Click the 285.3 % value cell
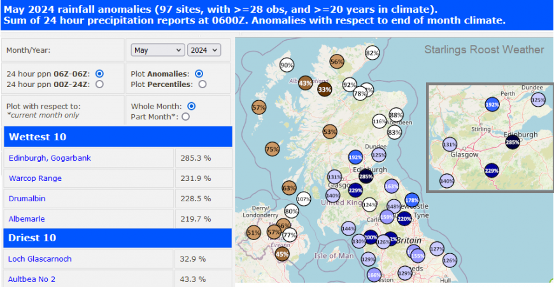The image size is (554, 287). coord(204,157)
